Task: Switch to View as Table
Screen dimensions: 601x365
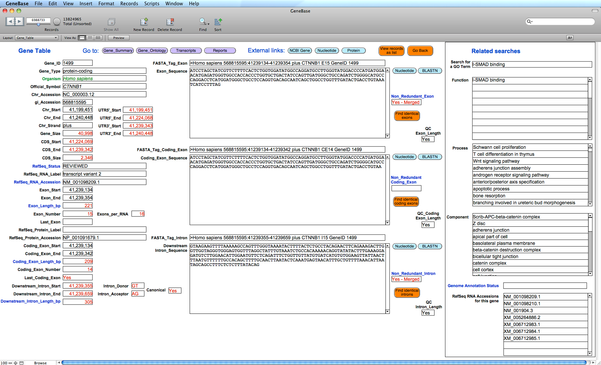Action: click(x=98, y=38)
